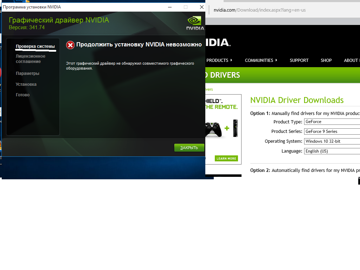Open the Product Type dropdown showing GeForce

pyautogui.click(x=332, y=122)
